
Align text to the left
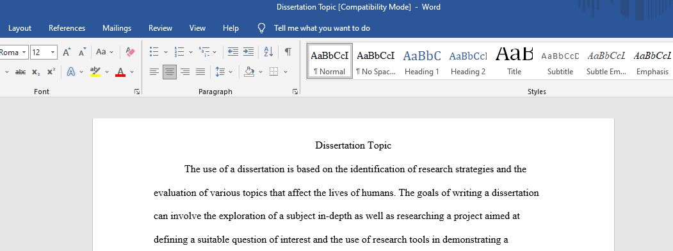(154, 72)
